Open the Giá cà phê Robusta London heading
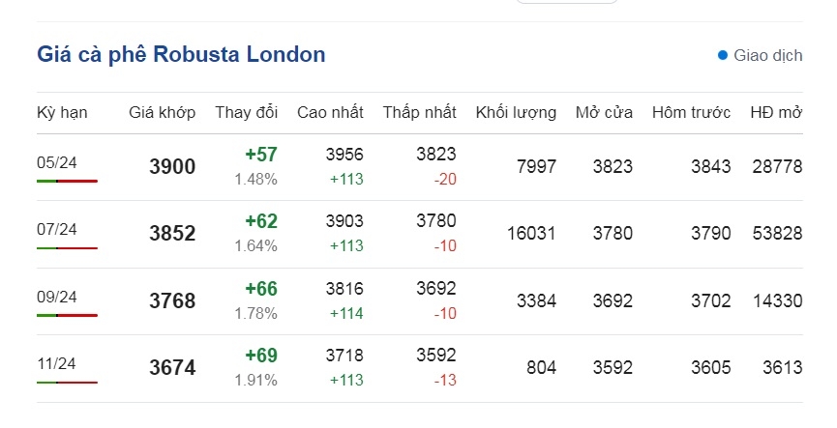This screenshot has height=428, width=837. click(181, 54)
